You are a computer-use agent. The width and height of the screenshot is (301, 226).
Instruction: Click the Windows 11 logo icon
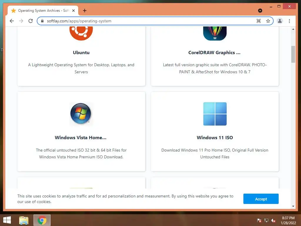(x=215, y=114)
